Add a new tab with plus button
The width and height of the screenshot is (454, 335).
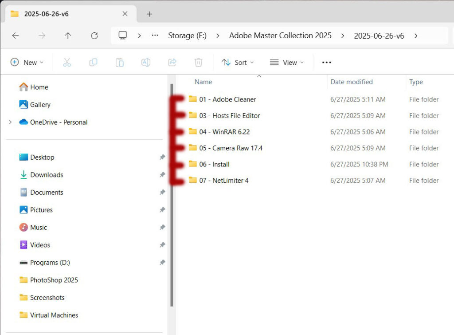pyautogui.click(x=149, y=14)
